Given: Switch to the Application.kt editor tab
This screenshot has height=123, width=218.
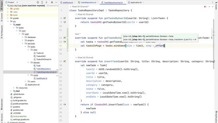Looking at the screenshot, I should pyautogui.click(x=136, y=2).
